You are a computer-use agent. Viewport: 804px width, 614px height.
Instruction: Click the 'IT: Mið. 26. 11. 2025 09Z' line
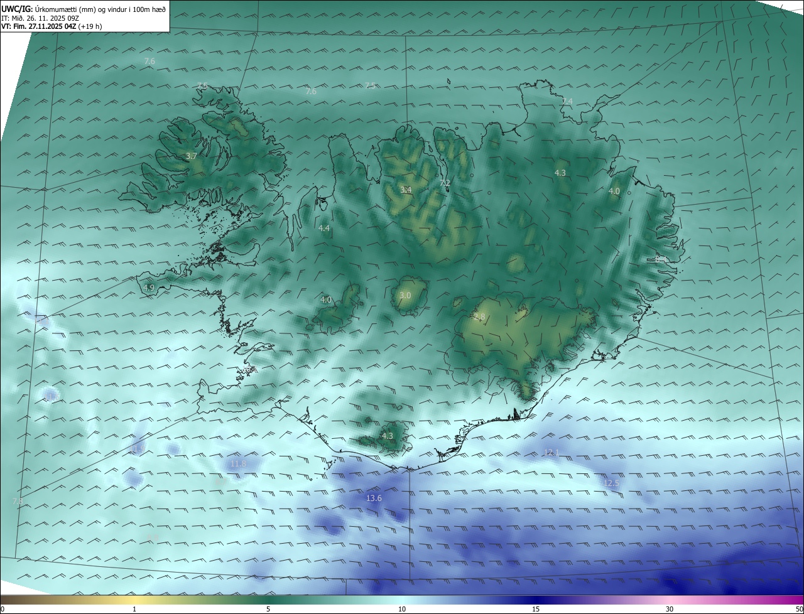[39, 18]
